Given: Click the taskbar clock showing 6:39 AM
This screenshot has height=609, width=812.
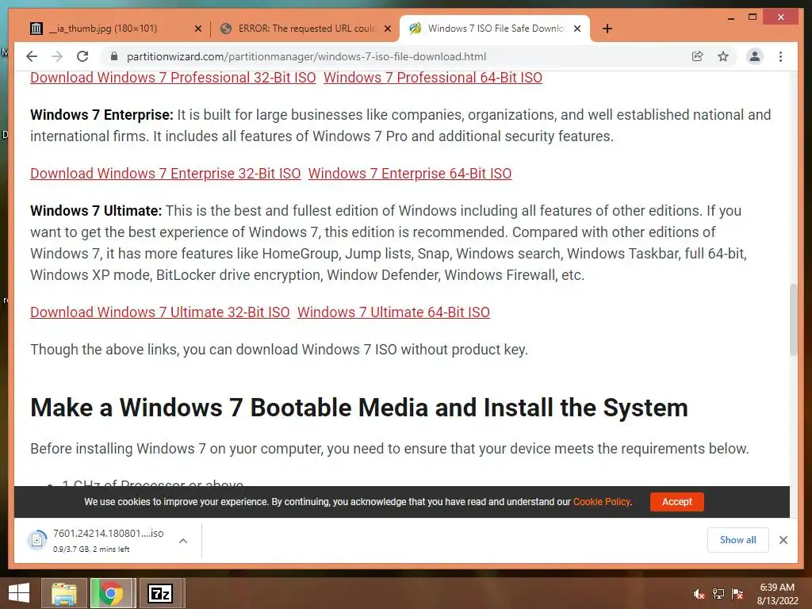Looking at the screenshot, I should pos(777,594).
